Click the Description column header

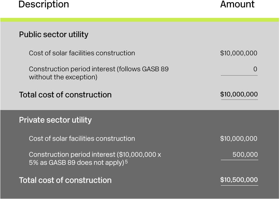[x=43, y=4]
